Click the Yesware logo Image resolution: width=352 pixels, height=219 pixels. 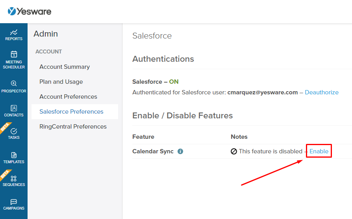pos(30,11)
